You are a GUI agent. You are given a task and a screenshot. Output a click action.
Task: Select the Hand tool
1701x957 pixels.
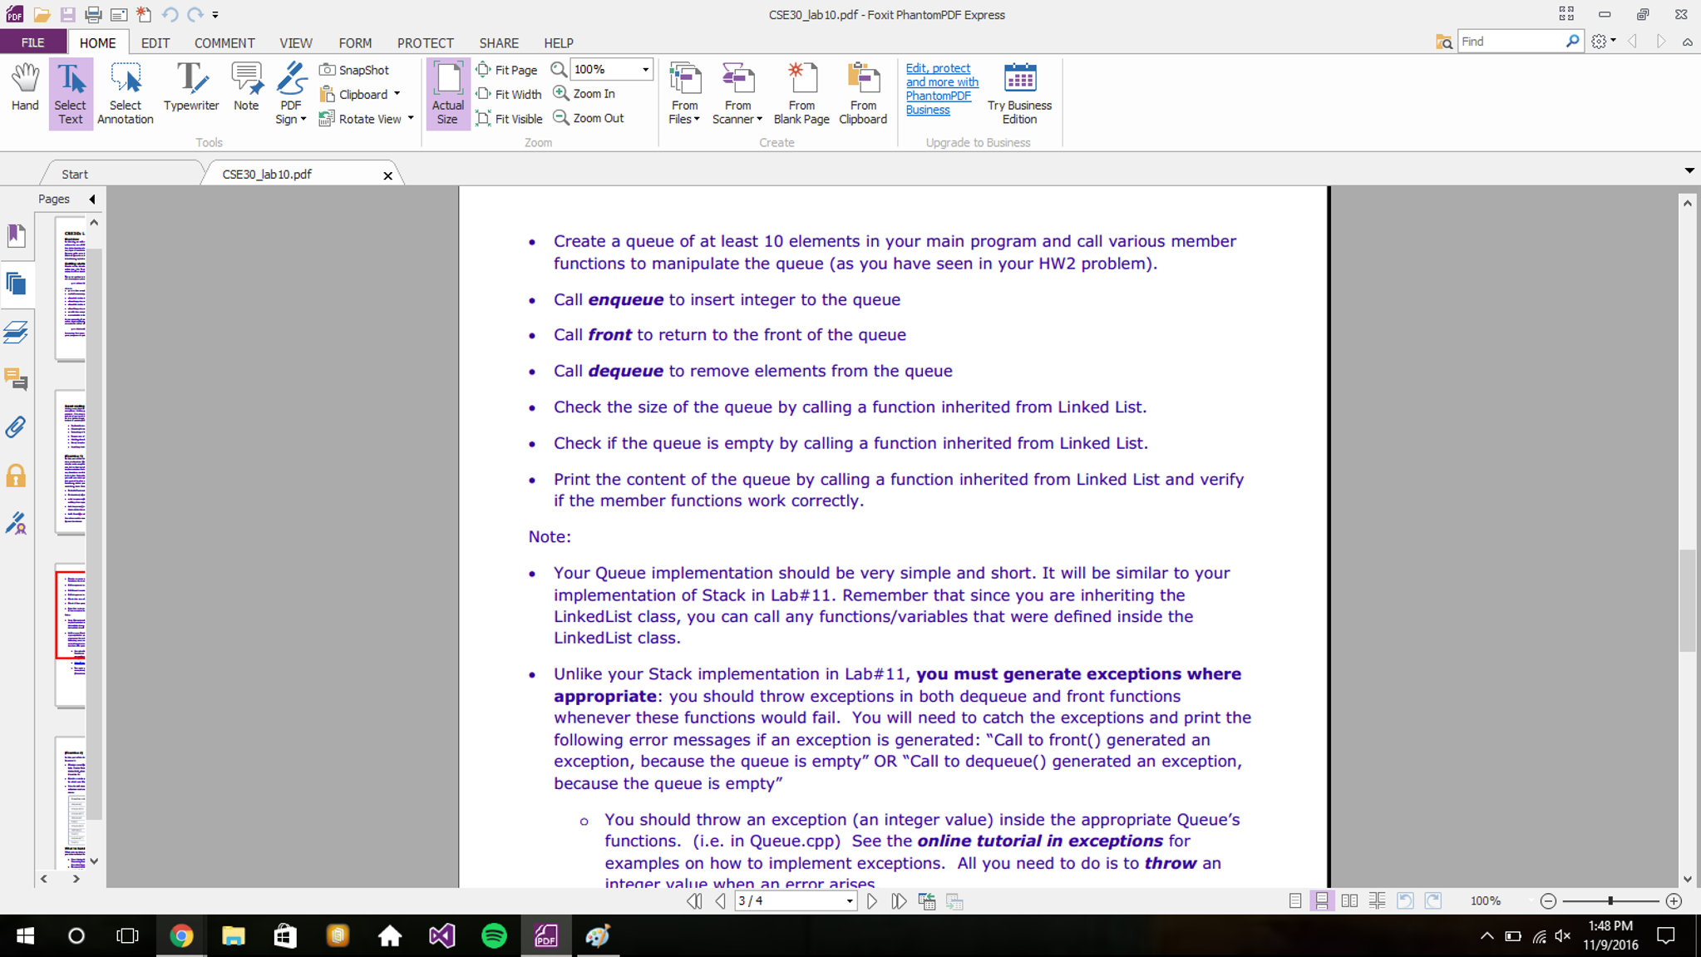click(x=25, y=87)
